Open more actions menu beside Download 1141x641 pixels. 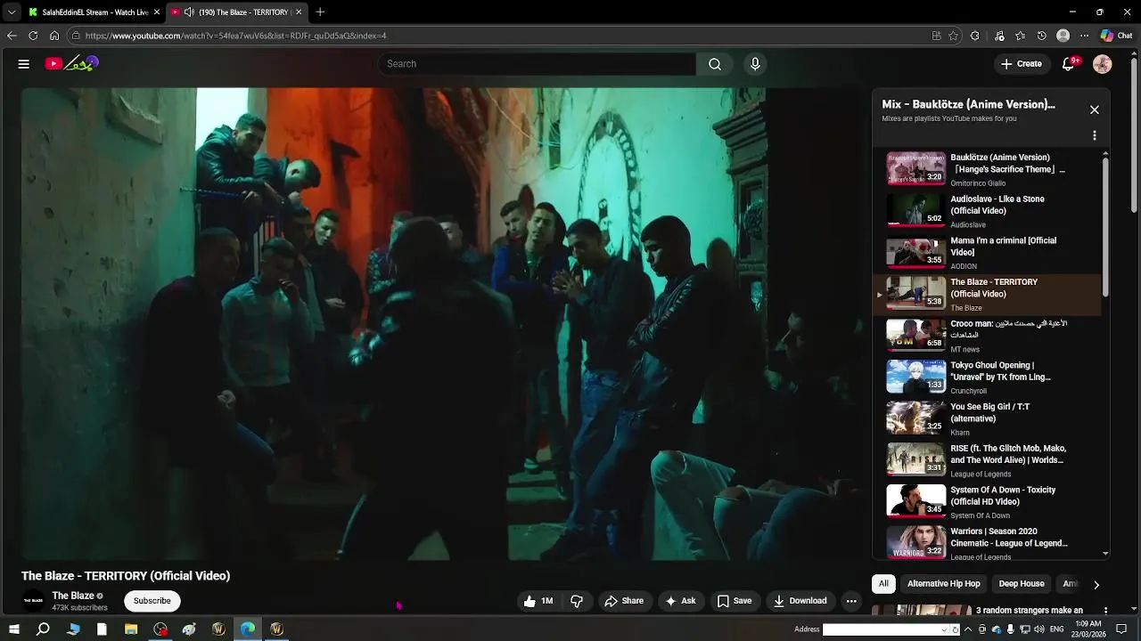point(851,601)
